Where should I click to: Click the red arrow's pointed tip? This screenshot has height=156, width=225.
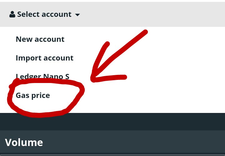[92, 80]
